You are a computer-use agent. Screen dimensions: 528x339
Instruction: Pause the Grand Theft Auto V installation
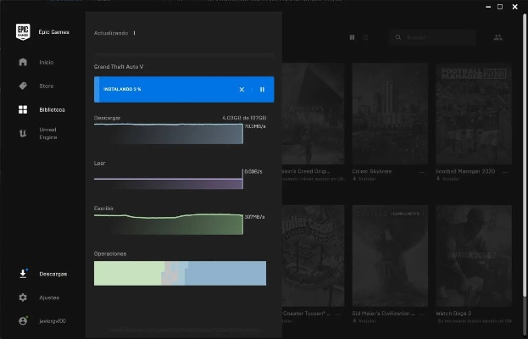point(262,89)
